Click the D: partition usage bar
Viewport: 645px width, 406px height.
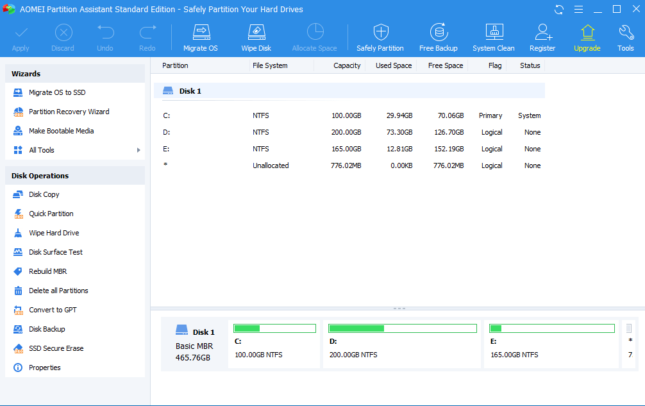coord(402,328)
